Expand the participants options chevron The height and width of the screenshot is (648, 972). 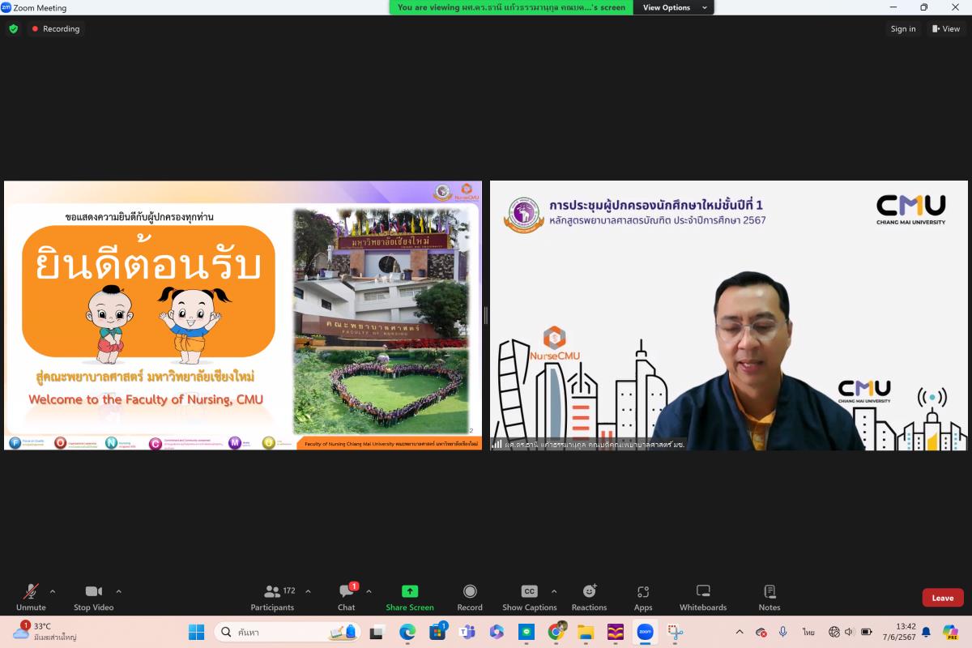(x=308, y=591)
